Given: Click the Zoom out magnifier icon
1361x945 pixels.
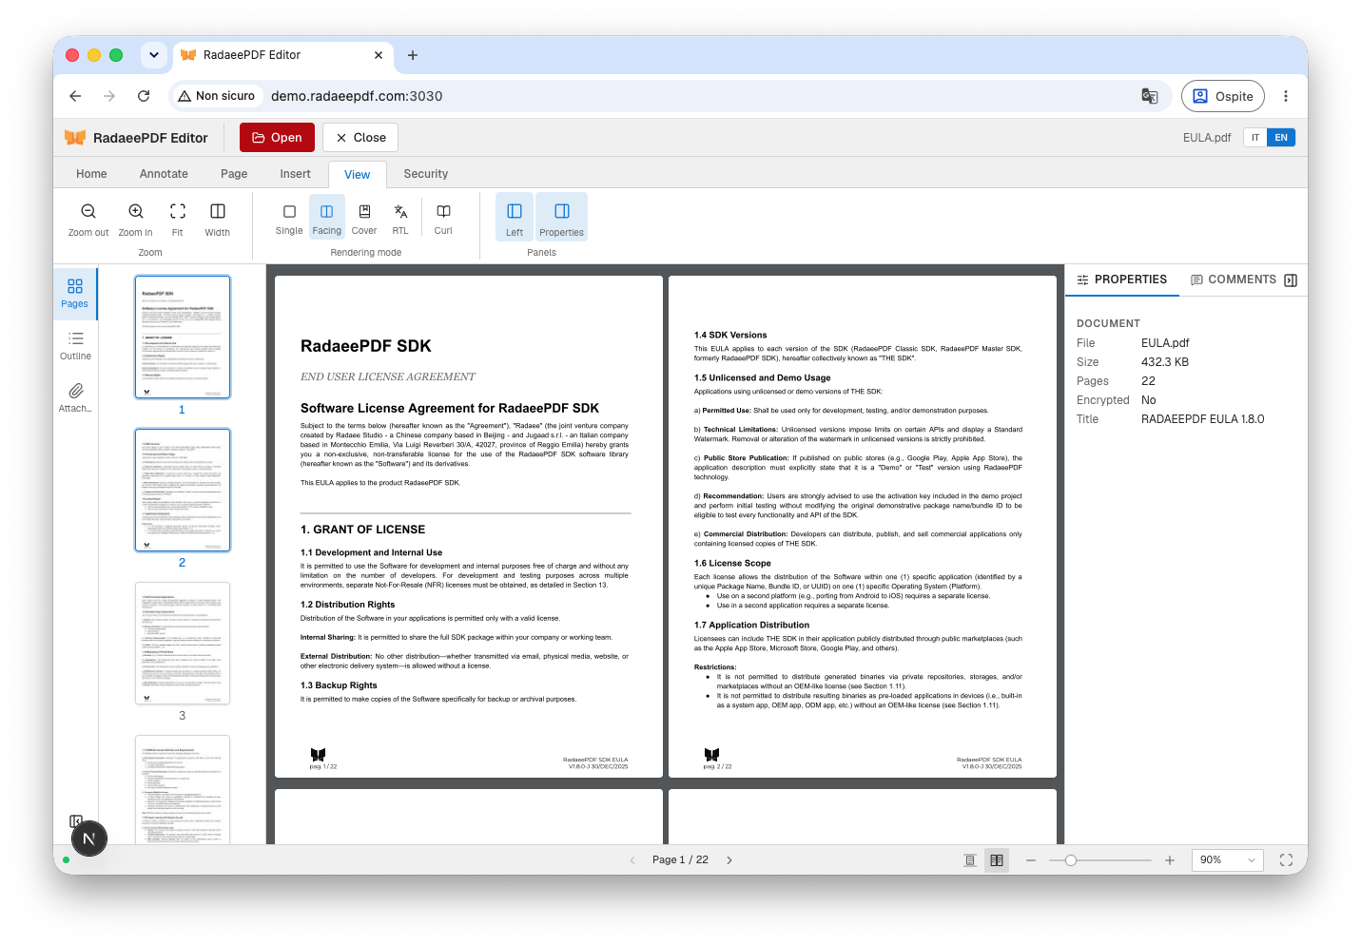Looking at the screenshot, I should [88, 211].
